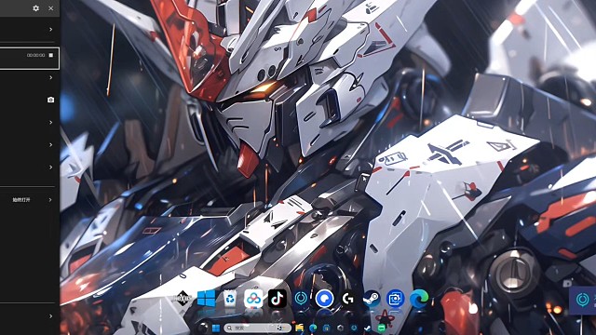Open the panel's gear settings icon
The height and width of the screenshot is (335, 596).
point(35,8)
